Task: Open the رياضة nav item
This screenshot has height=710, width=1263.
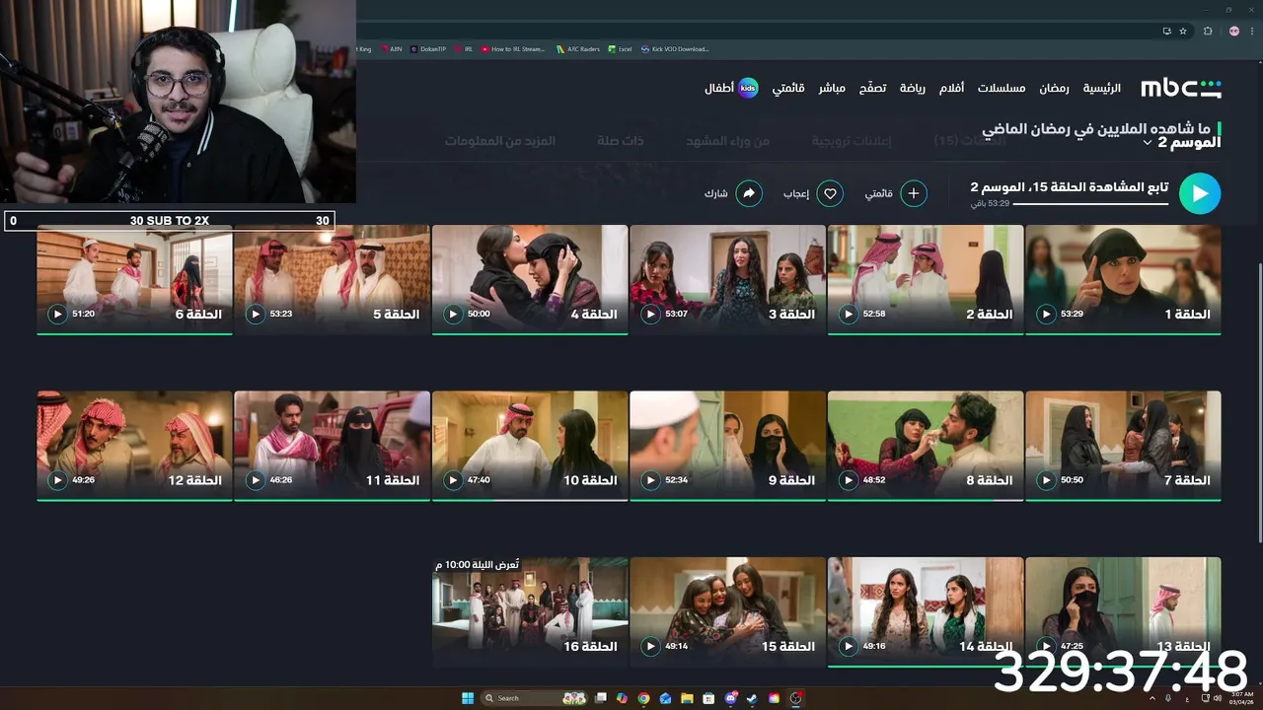Action: [x=913, y=88]
